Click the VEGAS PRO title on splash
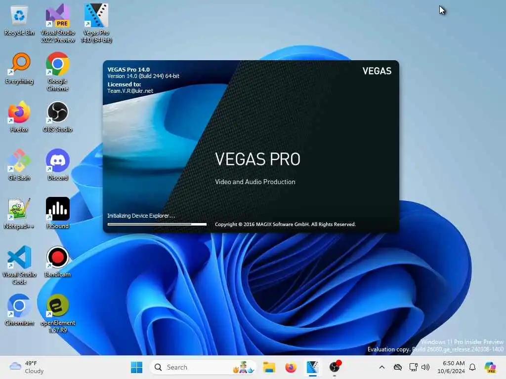 (x=257, y=159)
